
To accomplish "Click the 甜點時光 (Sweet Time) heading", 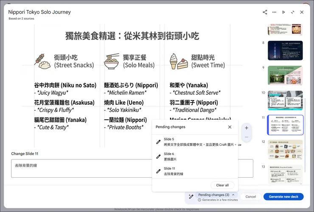I will [x=208, y=61].
